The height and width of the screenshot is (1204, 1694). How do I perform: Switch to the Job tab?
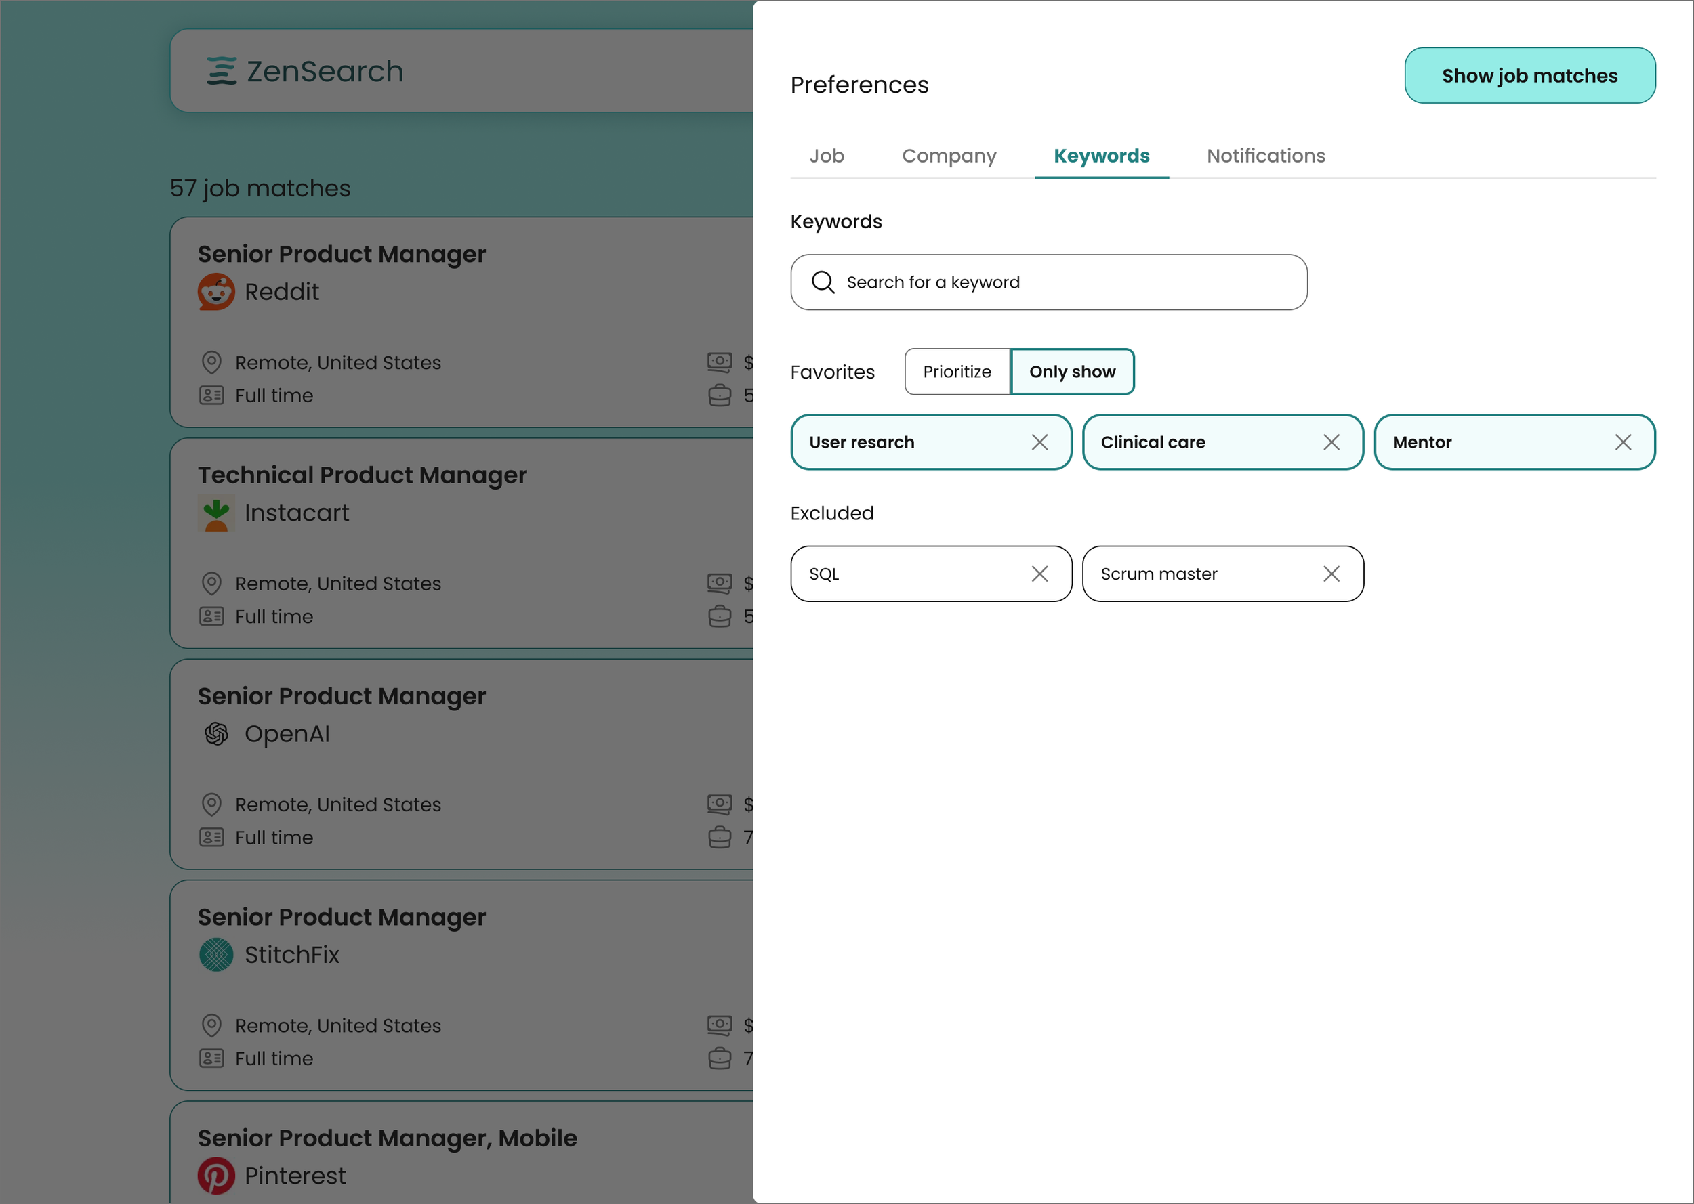[x=826, y=156]
